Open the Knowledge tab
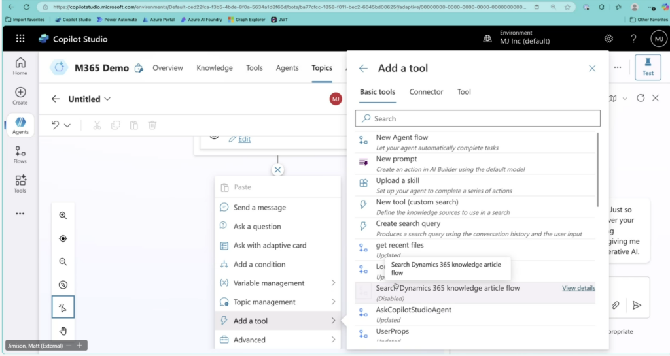This screenshot has height=356, width=670. (215, 68)
